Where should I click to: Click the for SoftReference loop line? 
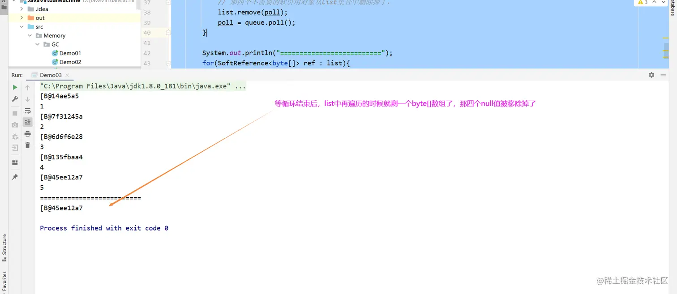click(276, 63)
